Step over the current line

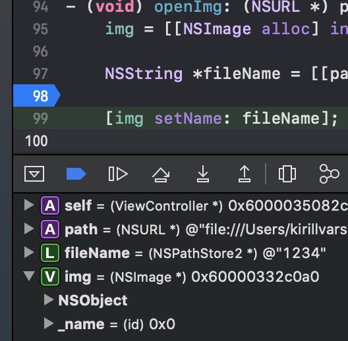click(161, 174)
